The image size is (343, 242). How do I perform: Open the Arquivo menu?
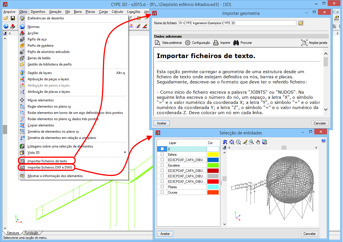[x=9, y=12]
